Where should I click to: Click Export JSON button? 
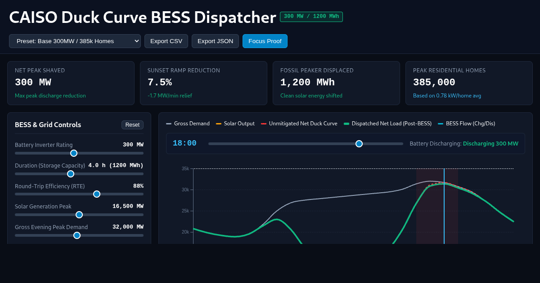[215, 41]
